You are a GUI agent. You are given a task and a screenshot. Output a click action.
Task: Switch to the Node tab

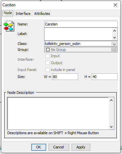click(x=8, y=13)
